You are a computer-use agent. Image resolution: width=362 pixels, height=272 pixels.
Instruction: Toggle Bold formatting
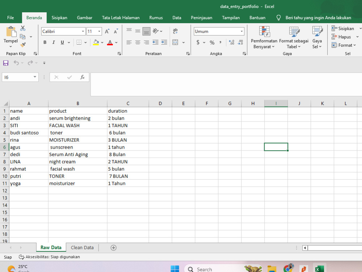(x=45, y=42)
